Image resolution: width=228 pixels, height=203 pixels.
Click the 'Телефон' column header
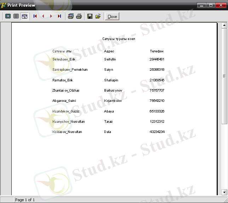(156, 51)
